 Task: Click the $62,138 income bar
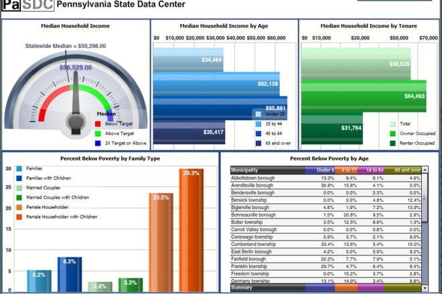point(216,84)
